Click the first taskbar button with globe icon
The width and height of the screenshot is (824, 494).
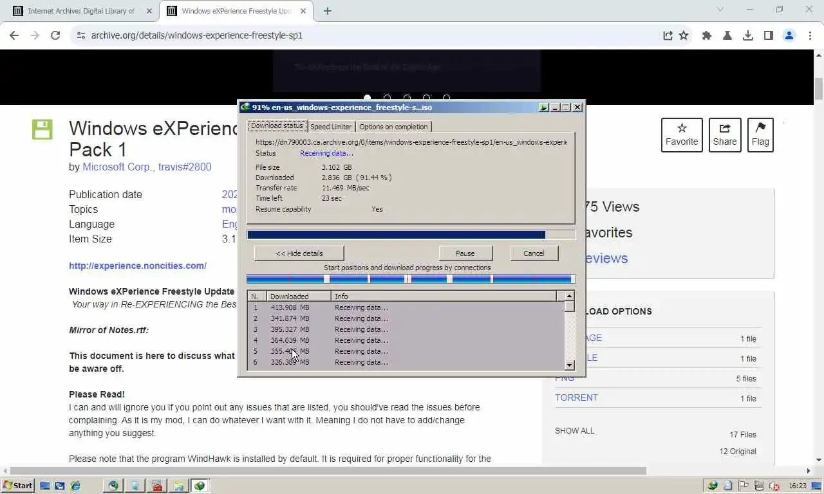click(113, 486)
